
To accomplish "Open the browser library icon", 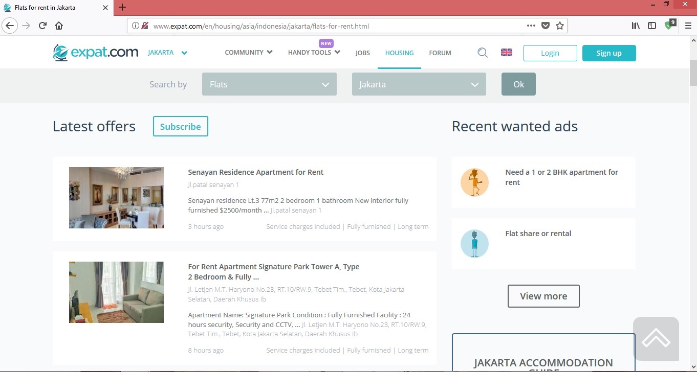I will [x=635, y=26].
